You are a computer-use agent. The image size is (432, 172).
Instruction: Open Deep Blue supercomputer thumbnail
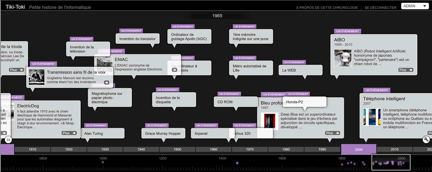click(269, 121)
